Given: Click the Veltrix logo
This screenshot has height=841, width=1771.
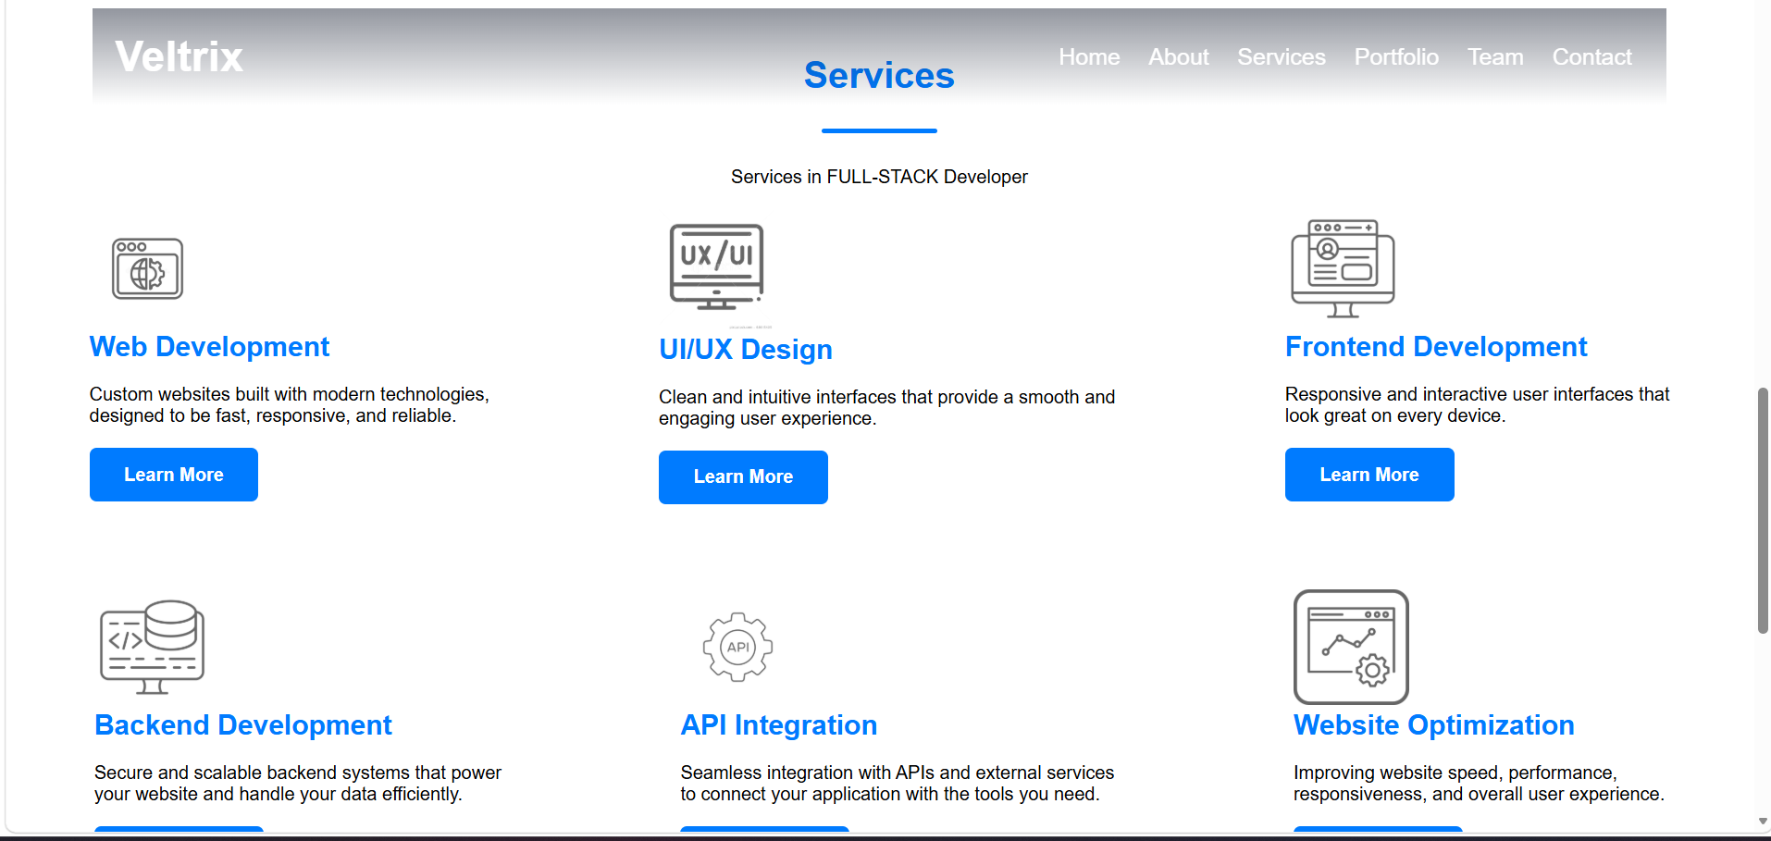Looking at the screenshot, I should click(179, 56).
